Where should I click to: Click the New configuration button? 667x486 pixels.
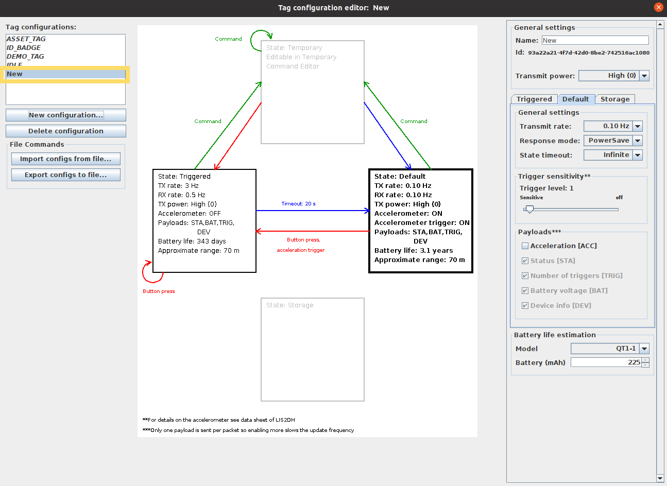point(66,115)
